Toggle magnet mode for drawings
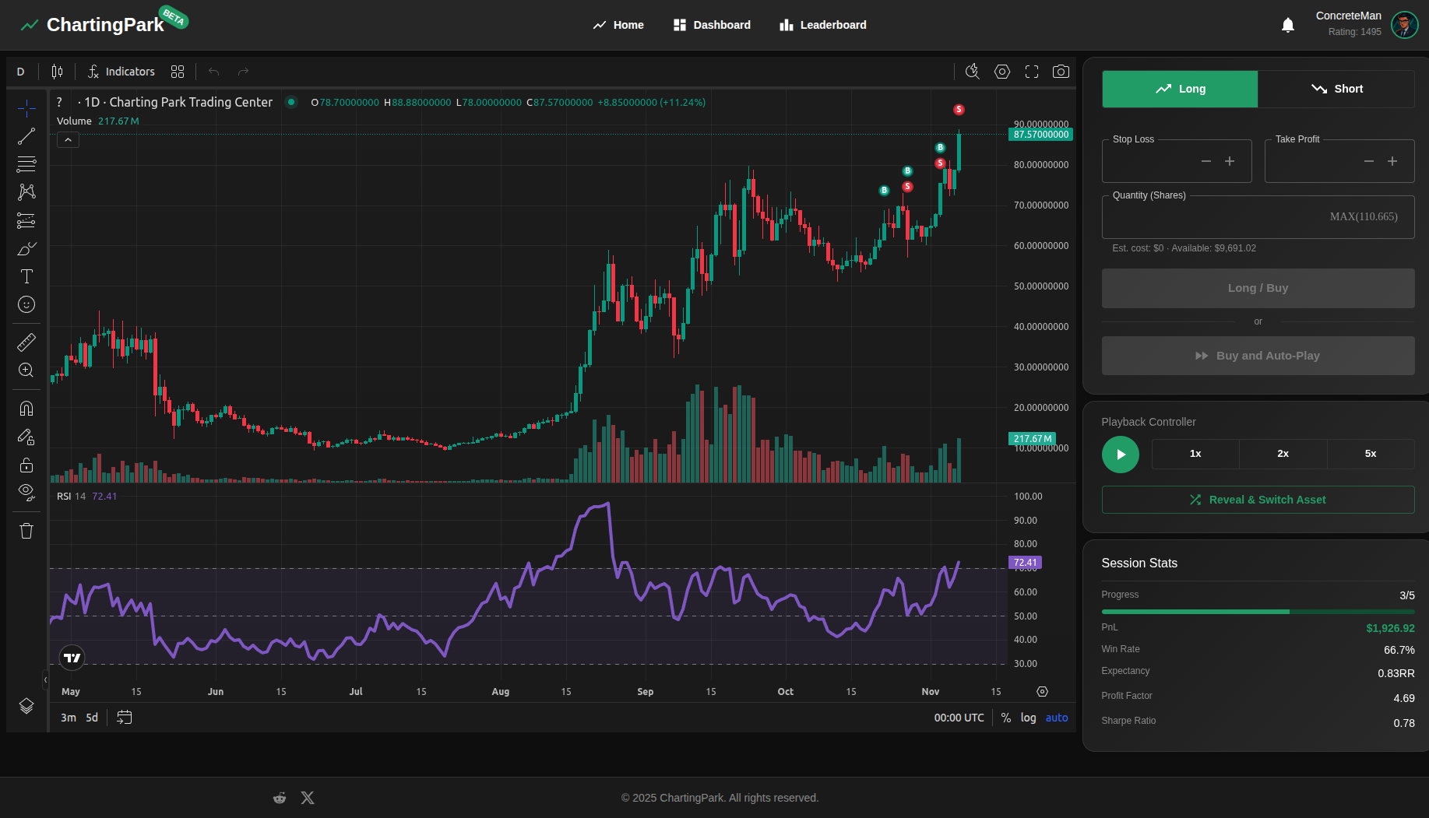 (x=26, y=409)
